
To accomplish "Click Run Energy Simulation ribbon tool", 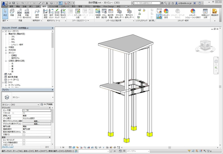I will click(193, 13).
